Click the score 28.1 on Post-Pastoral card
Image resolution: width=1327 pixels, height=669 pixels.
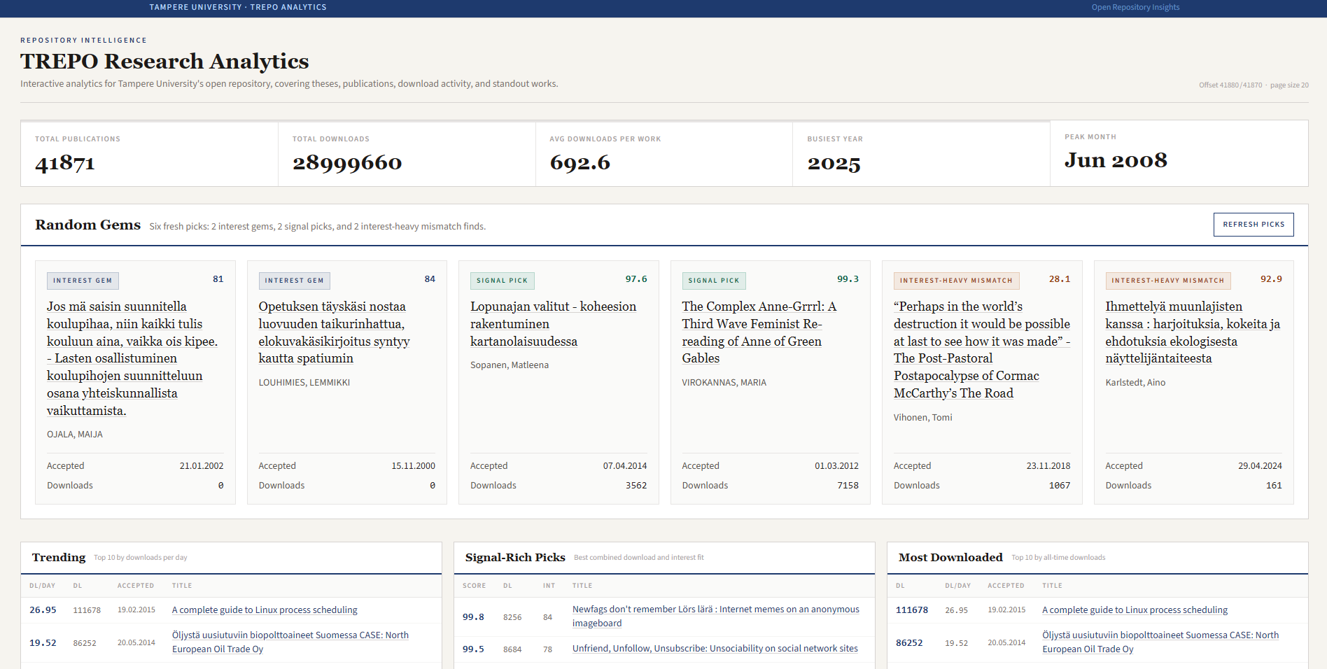pos(1060,279)
